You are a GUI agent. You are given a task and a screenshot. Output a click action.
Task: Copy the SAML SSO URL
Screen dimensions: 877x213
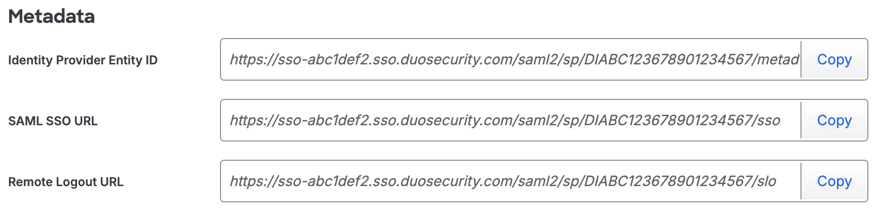tap(834, 121)
